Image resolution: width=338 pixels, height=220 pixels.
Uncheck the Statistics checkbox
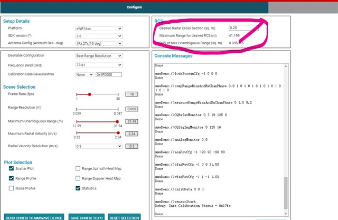click(x=78, y=188)
